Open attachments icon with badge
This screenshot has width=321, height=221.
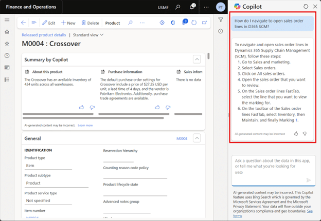point(184,22)
